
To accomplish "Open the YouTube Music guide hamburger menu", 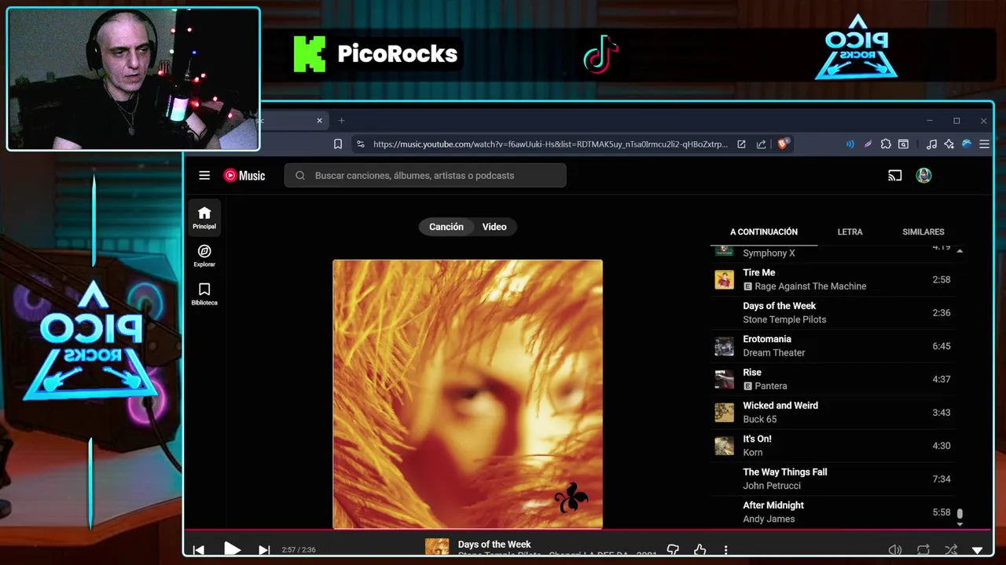I will click(204, 176).
